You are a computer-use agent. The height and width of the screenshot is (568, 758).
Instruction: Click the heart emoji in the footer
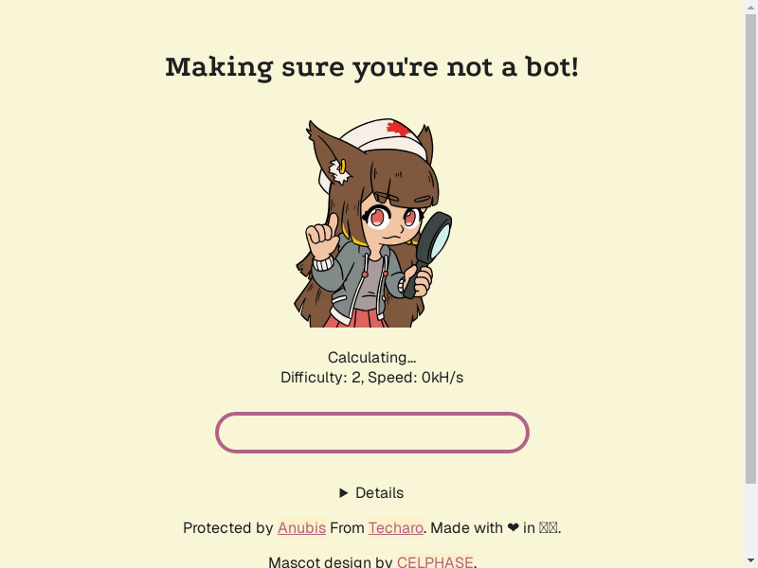(513, 528)
